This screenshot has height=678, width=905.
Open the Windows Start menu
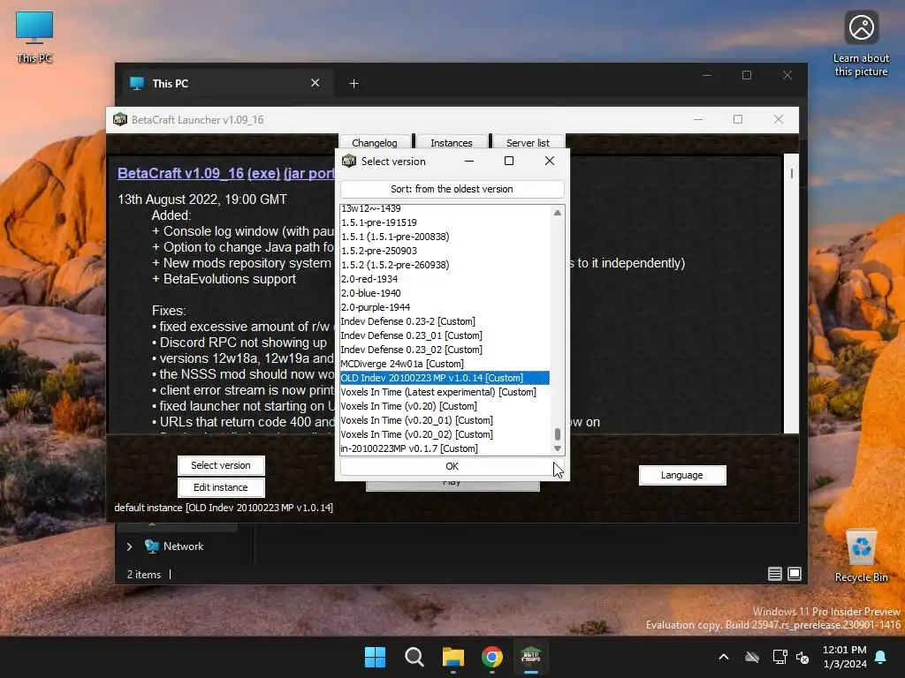tap(375, 657)
